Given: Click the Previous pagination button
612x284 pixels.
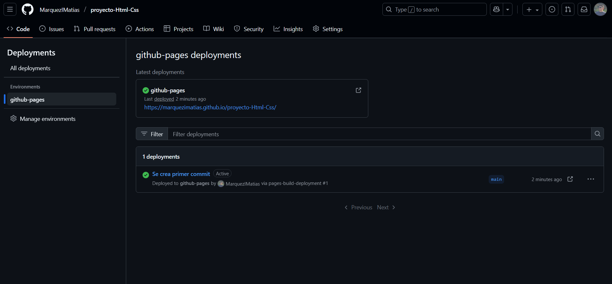Looking at the screenshot, I should click(x=358, y=207).
